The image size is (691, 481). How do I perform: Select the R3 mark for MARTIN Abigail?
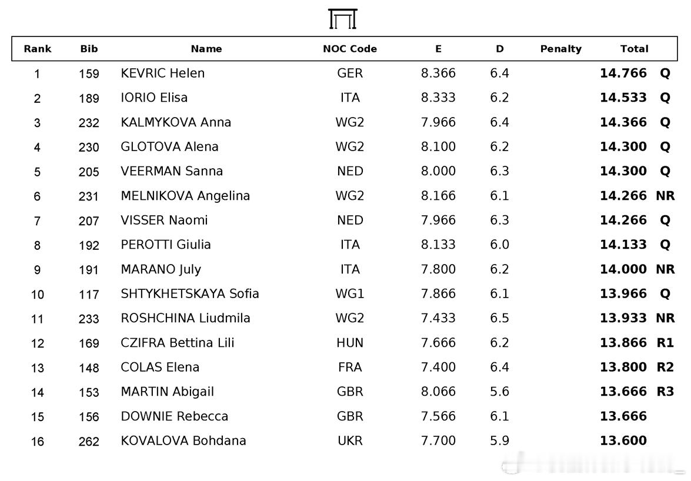tap(665, 392)
